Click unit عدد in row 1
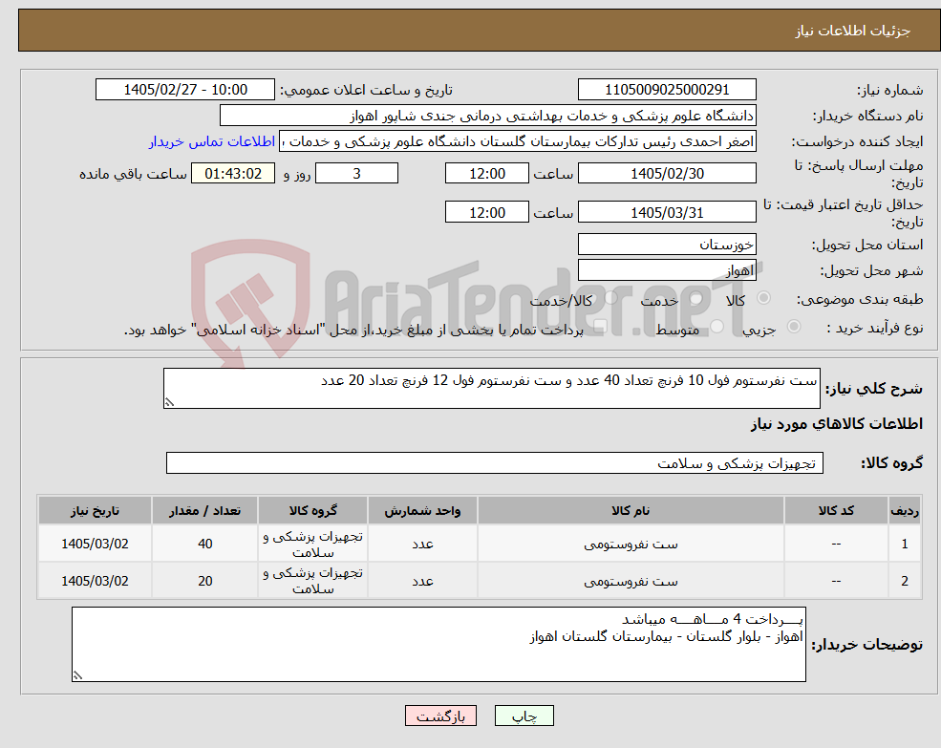 point(422,544)
